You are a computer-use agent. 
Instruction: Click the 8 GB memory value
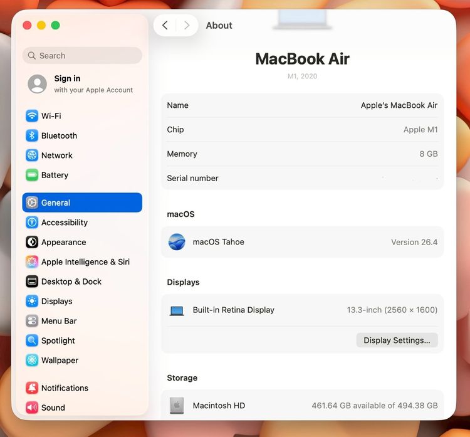coord(429,154)
